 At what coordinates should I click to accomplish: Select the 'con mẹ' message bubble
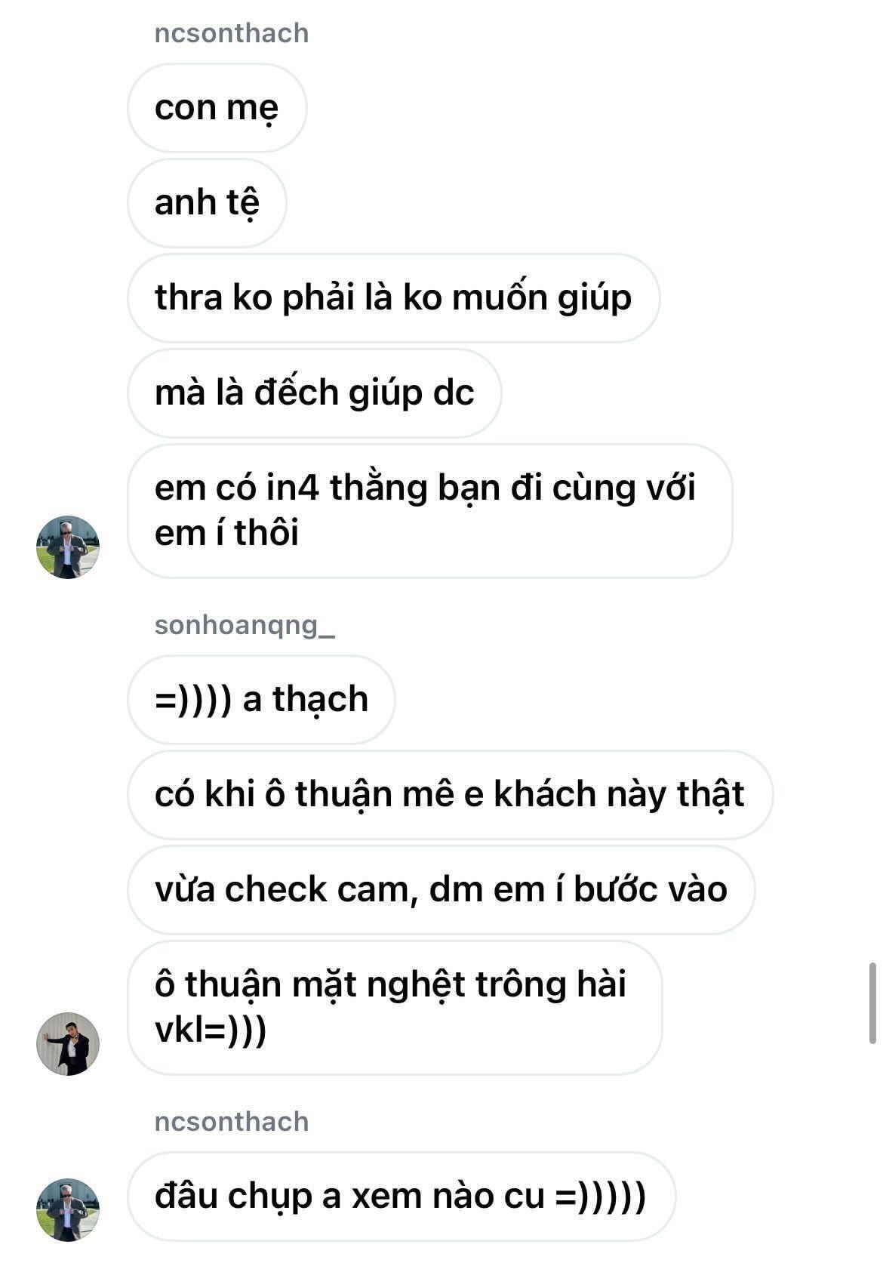click(x=217, y=108)
